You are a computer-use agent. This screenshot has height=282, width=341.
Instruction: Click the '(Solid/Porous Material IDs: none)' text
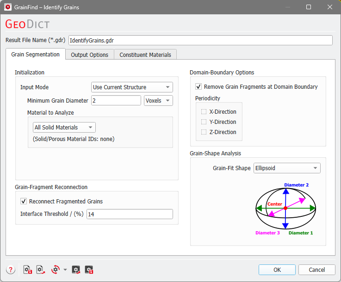(74, 139)
